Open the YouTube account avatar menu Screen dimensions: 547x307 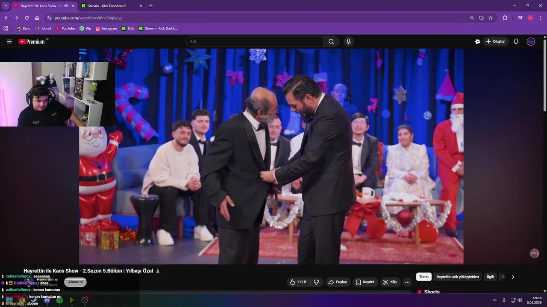(x=531, y=41)
